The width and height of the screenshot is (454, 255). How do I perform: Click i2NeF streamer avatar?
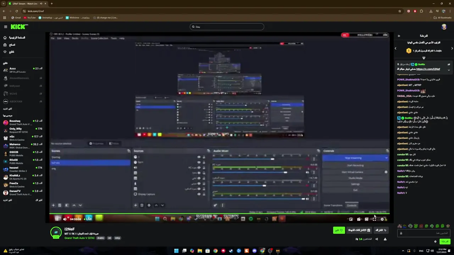tap(56, 233)
